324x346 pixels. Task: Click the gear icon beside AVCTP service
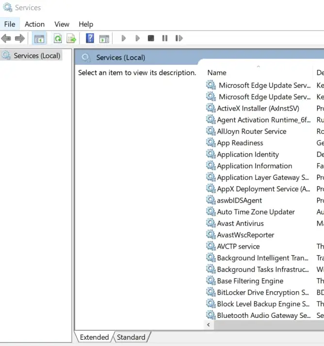click(x=211, y=246)
